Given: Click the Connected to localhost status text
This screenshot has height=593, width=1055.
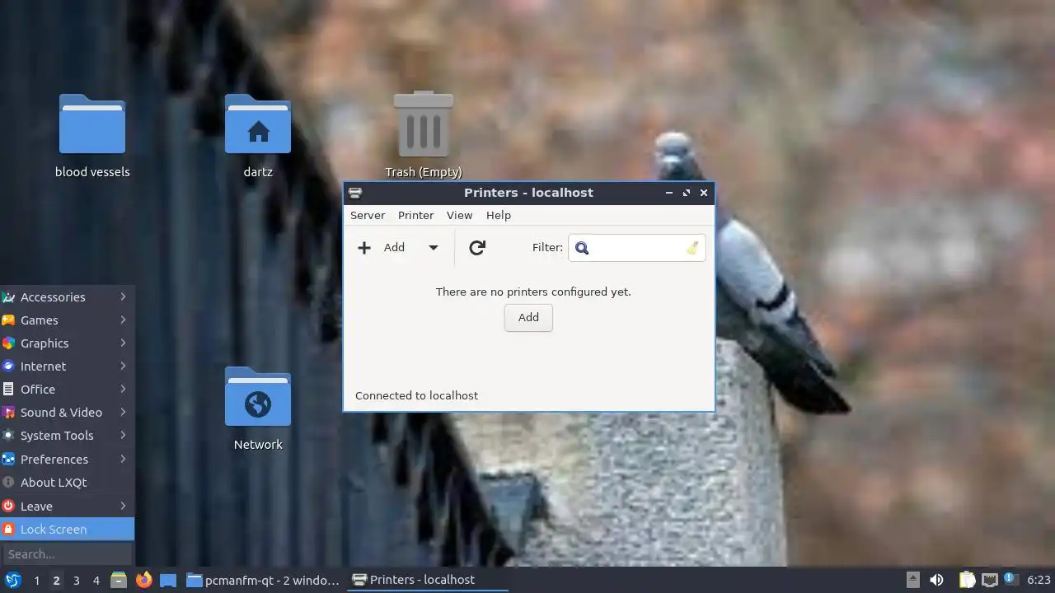Looking at the screenshot, I should [416, 395].
